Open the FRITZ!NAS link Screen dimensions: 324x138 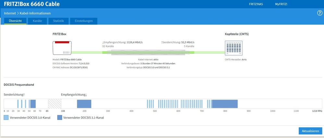(x=256, y=4)
